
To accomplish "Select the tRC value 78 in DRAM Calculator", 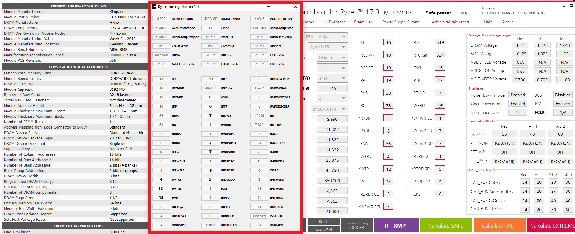I will click(x=388, y=106).
